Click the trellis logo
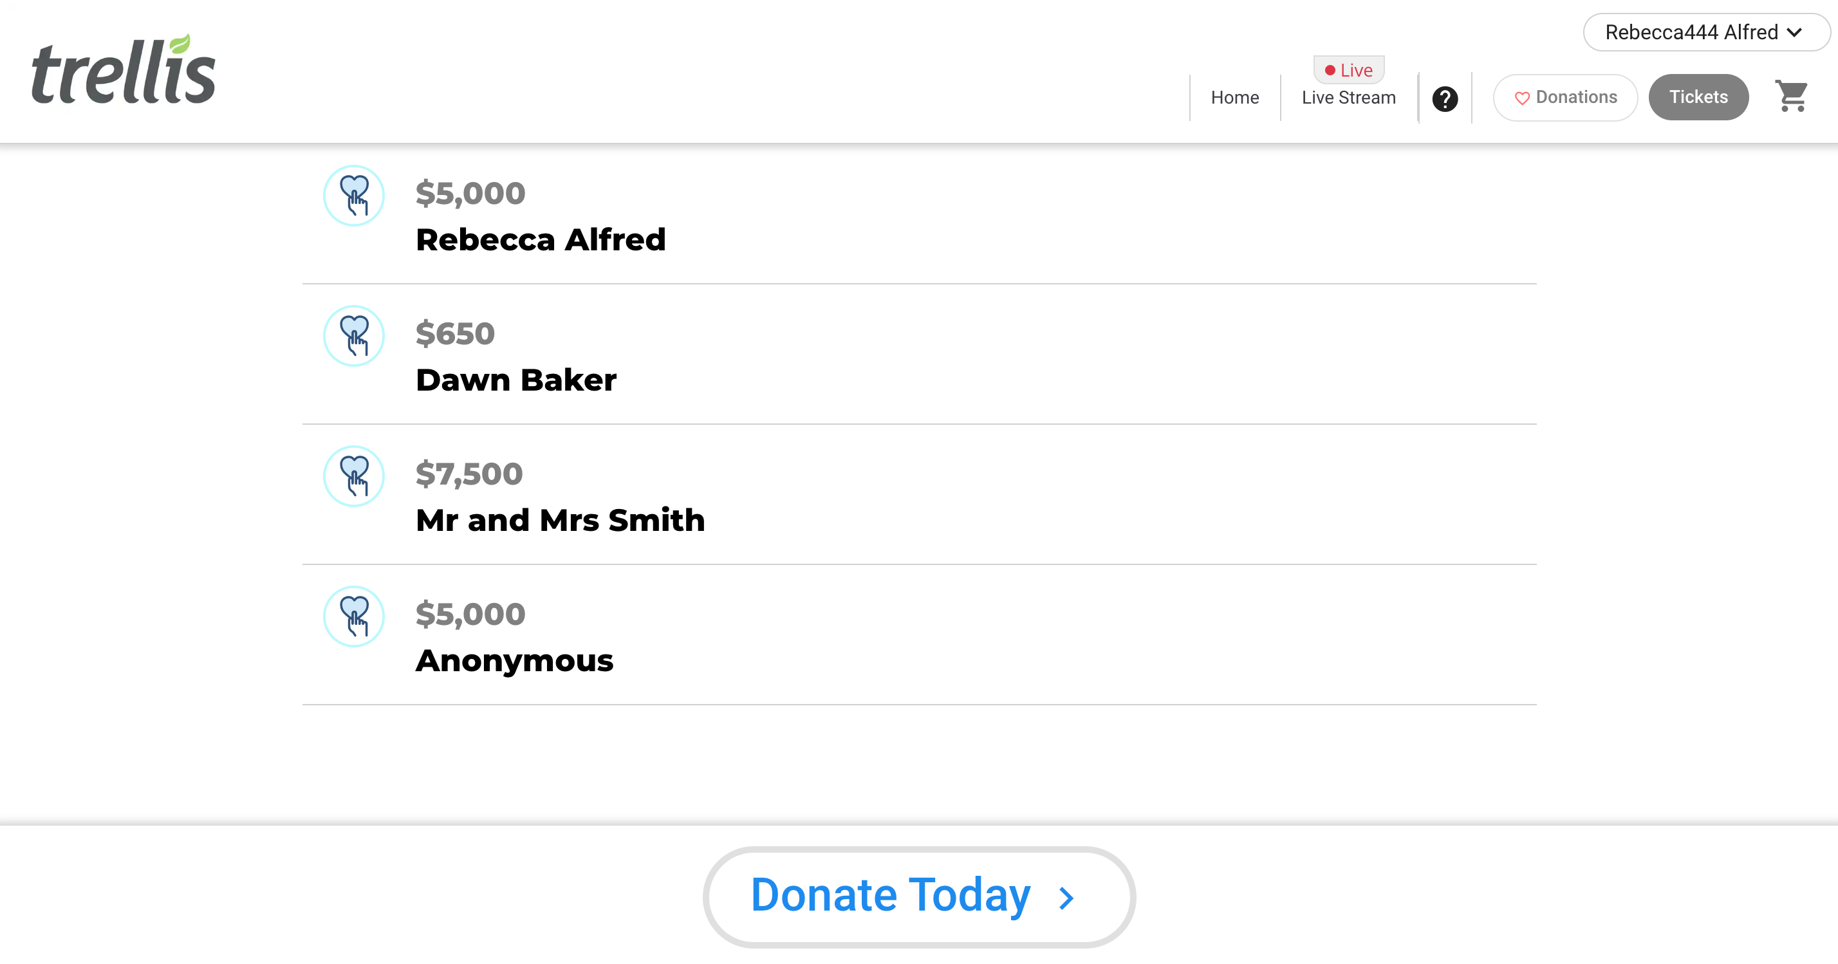The height and width of the screenshot is (964, 1838). tap(124, 71)
